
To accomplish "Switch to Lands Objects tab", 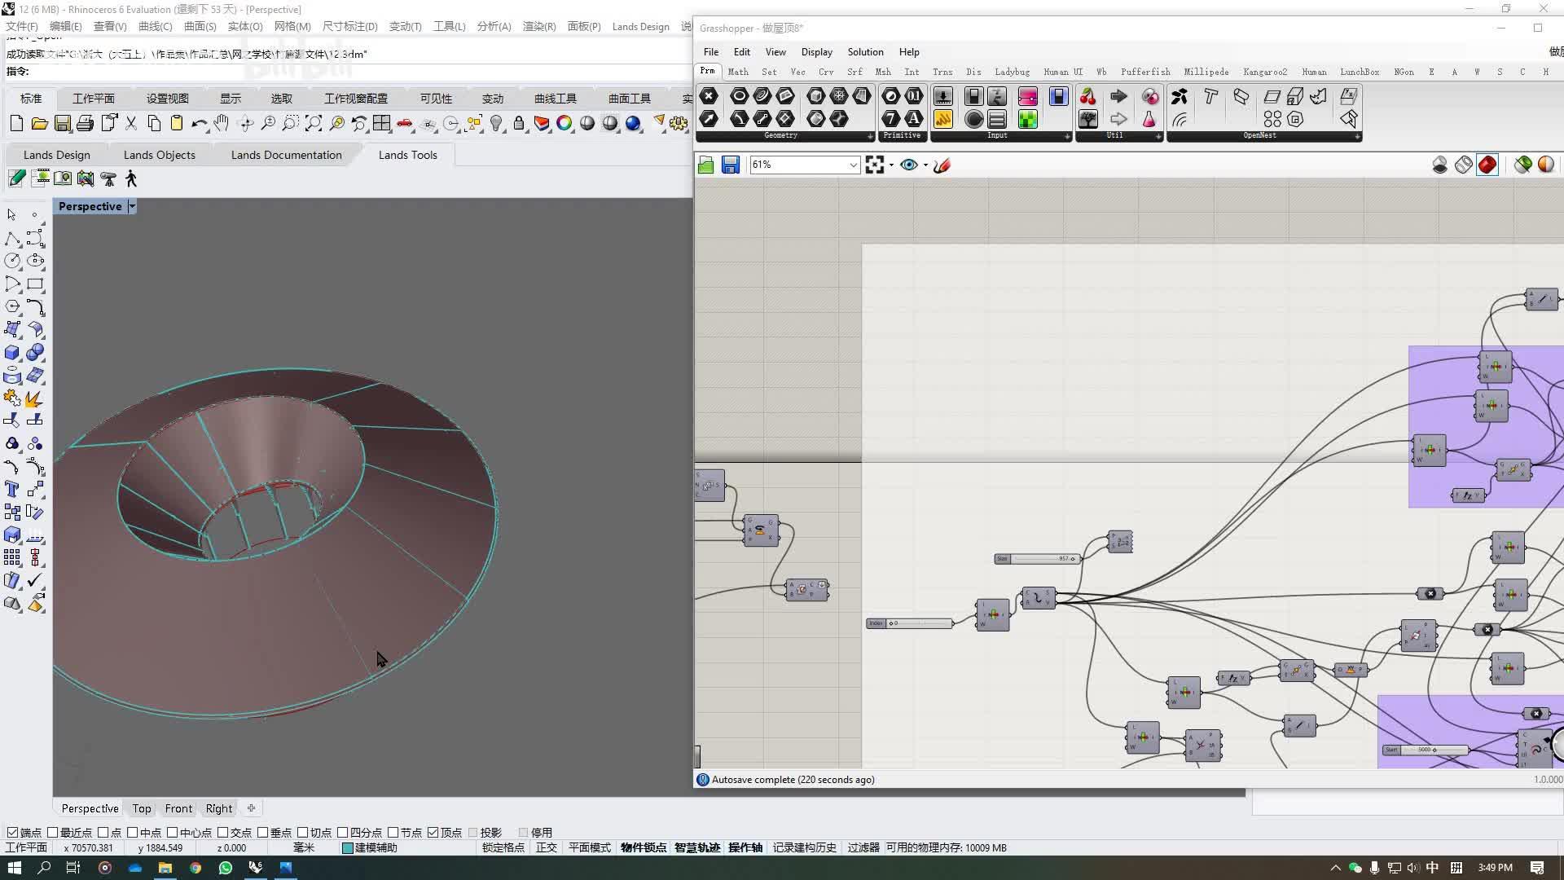I will [x=159, y=155].
